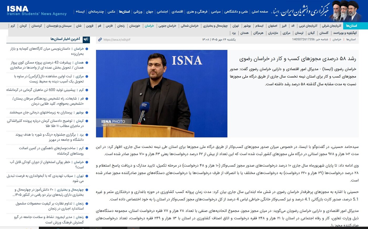Select خراسان جنوبی province tab
The image size is (368, 229).
pos(167,26)
